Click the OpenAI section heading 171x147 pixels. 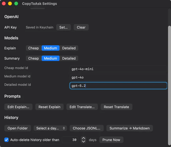pyautogui.click(x=12, y=17)
